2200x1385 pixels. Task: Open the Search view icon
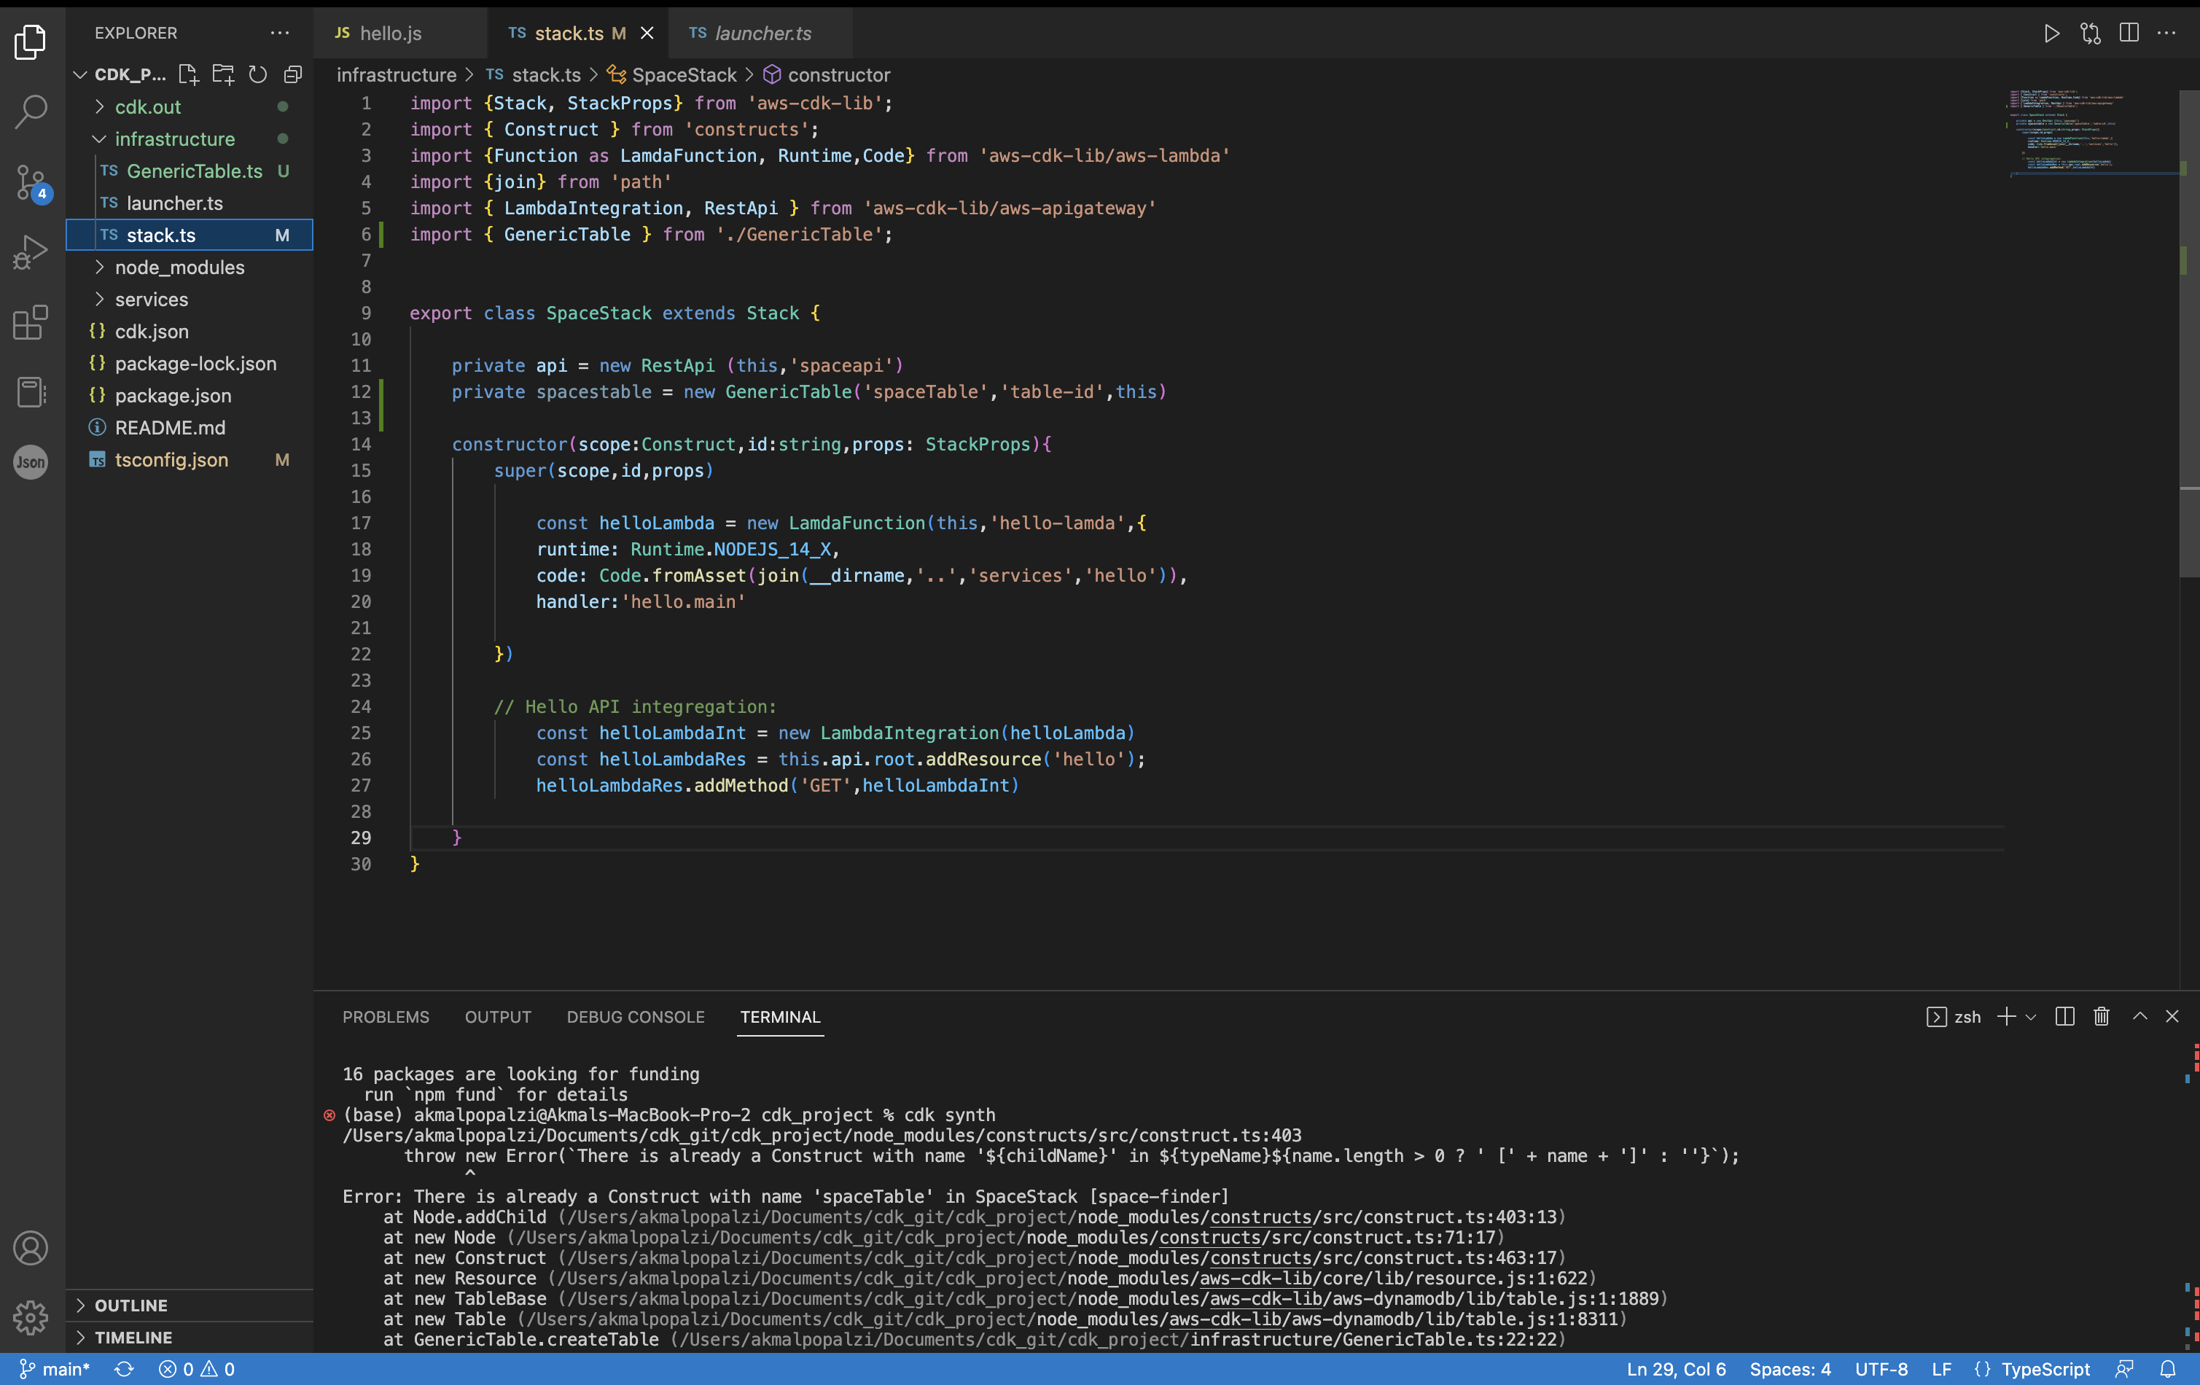tap(31, 112)
